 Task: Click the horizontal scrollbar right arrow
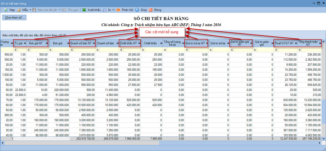pyautogui.click(x=320, y=143)
